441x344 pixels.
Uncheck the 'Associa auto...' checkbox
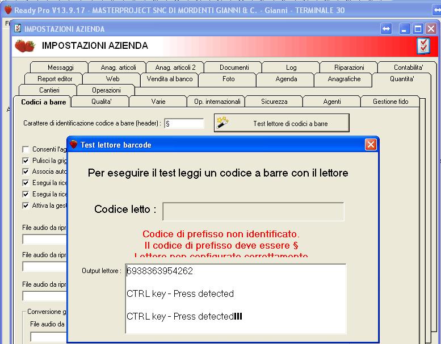point(26,171)
